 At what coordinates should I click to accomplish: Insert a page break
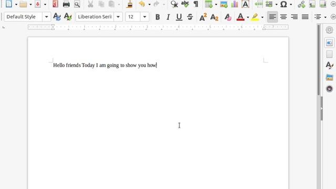point(259,4)
